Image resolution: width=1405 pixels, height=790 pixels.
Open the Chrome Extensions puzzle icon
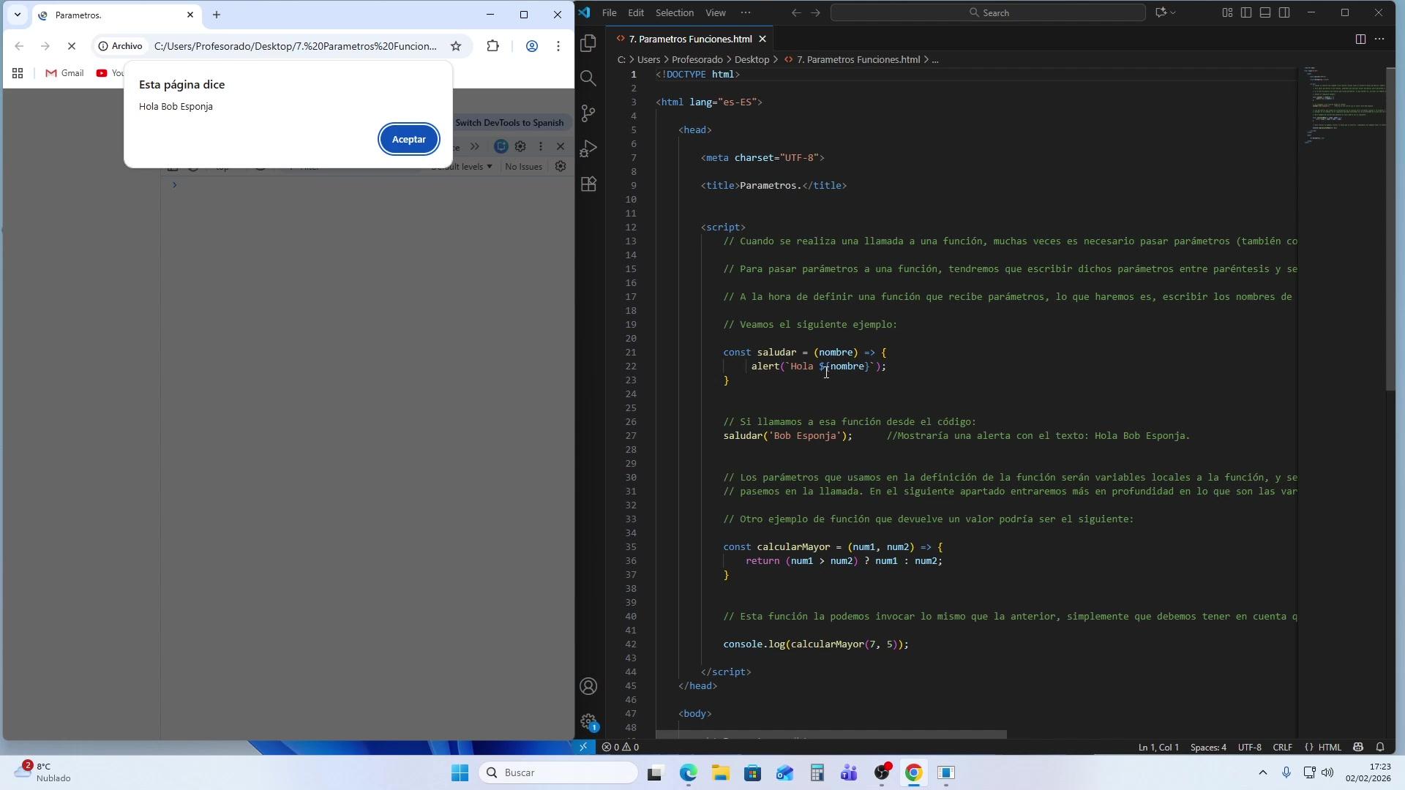point(492,46)
